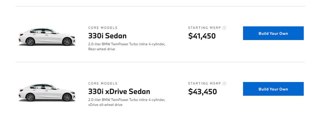Click the Starting MSRP label above $41,450

tap(204, 28)
